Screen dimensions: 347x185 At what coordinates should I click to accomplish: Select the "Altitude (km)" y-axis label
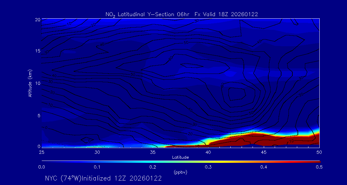(30, 83)
